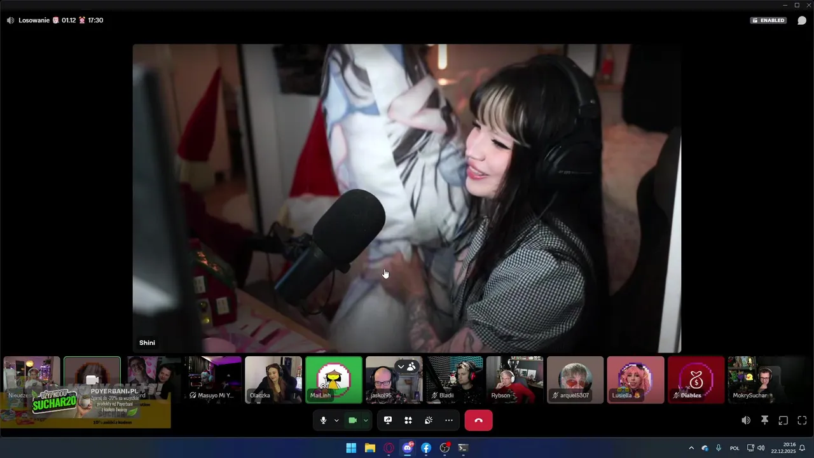Open the soundboard icon

tap(429, 420)
